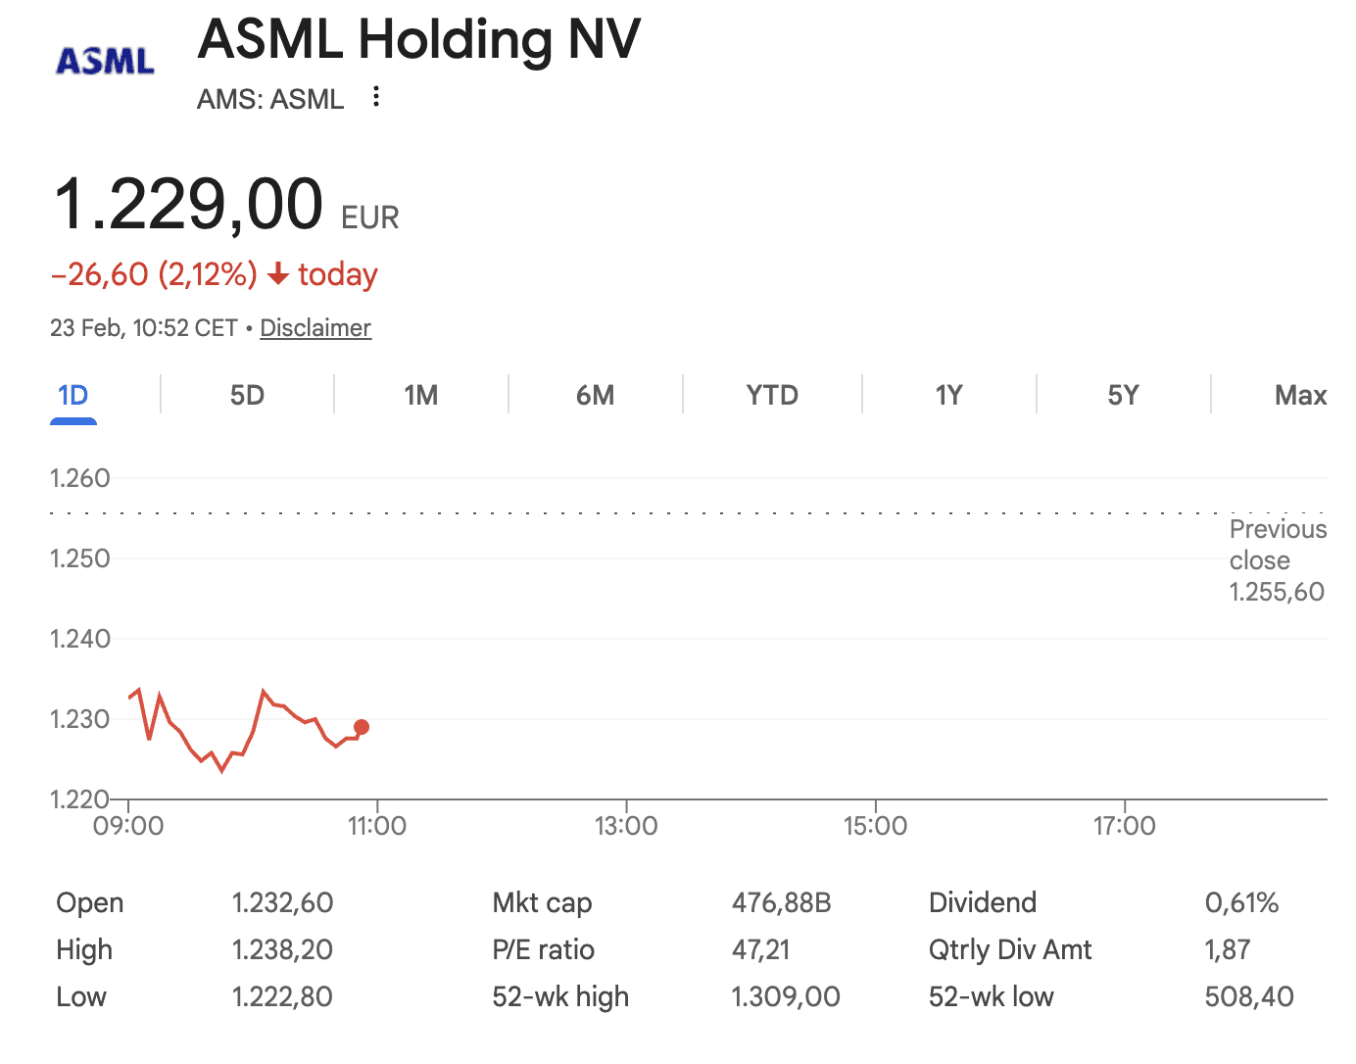1356x1064 pixels.
Task: Select the YTD chart tab
Action: (772, 396)
